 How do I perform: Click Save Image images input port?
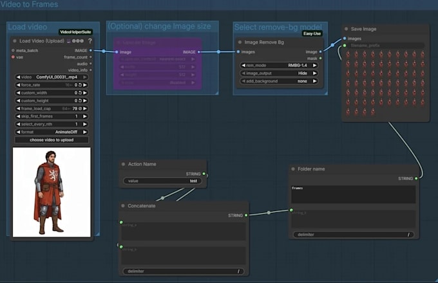(x=345, y=39)
